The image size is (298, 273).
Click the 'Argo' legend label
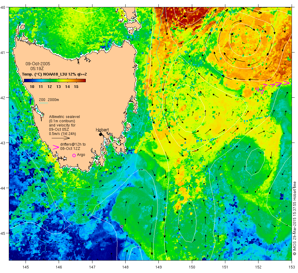click(x=81, y=155)
